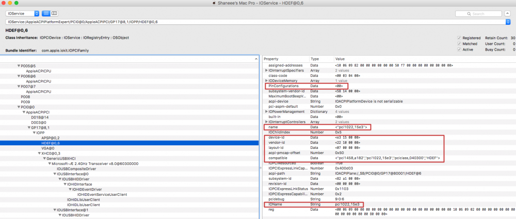Expand the IOInterruptSpecifiers property array
This screenshot has height=219, width=516.
tap(267, 71)
